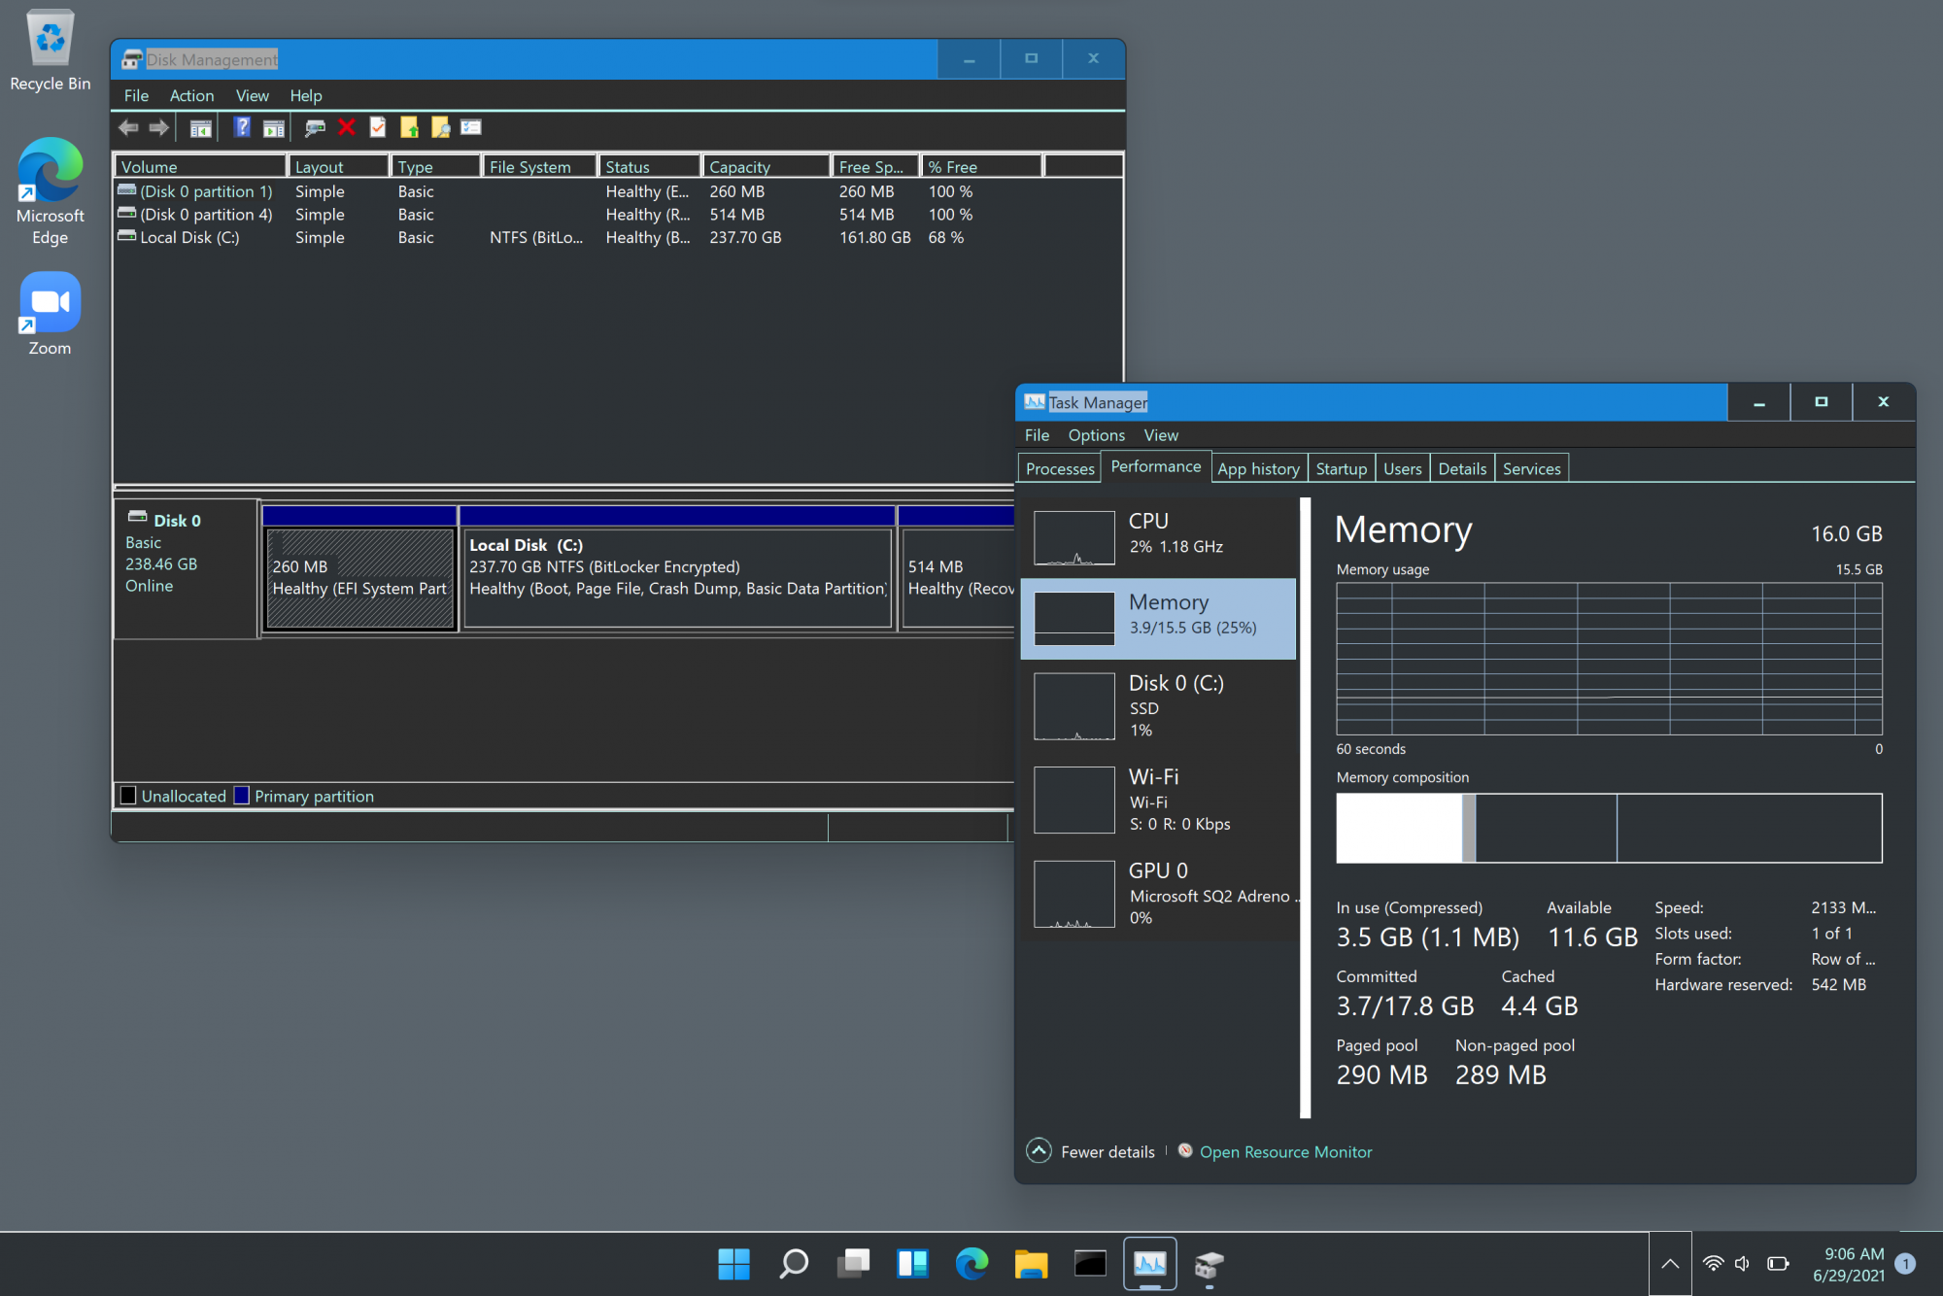Open the Options menu in Task Manager
1943x1296 pixels.
coord(1096,435)
